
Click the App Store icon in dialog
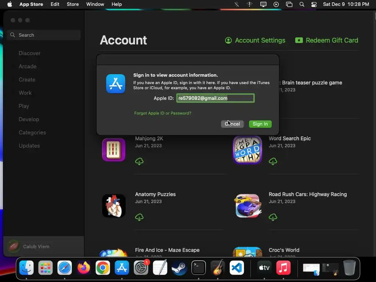pyautogui.click(x=116, y=84)
